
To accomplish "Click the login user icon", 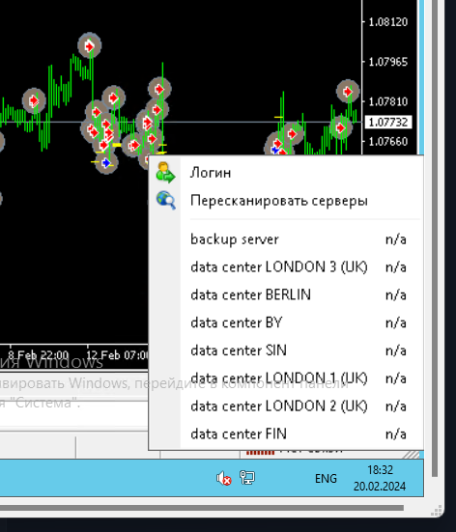I will click(x=165, y=173).
